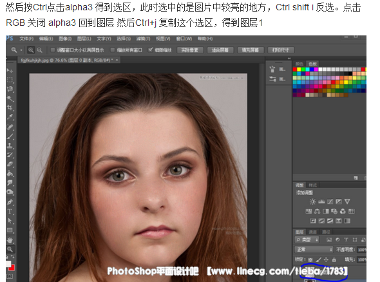Click the foreground color swatch in toolbox

8,264
